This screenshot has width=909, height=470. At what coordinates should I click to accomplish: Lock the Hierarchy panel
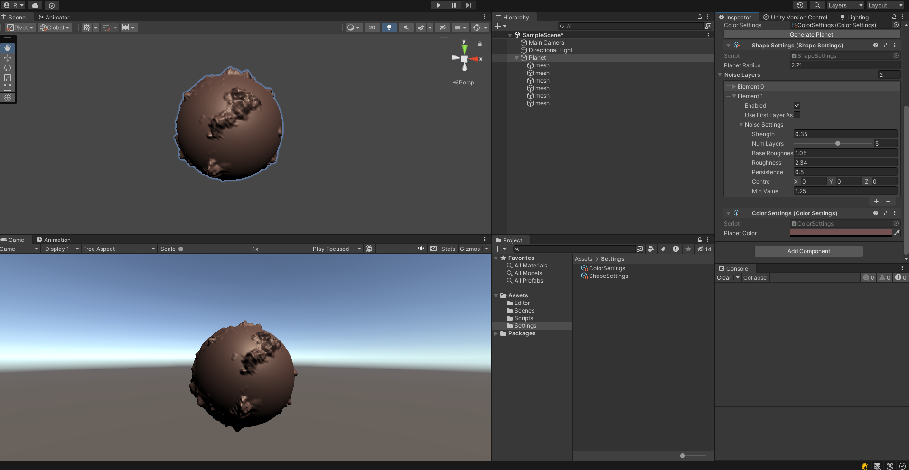pyautogui.click(x=700, y=17)
